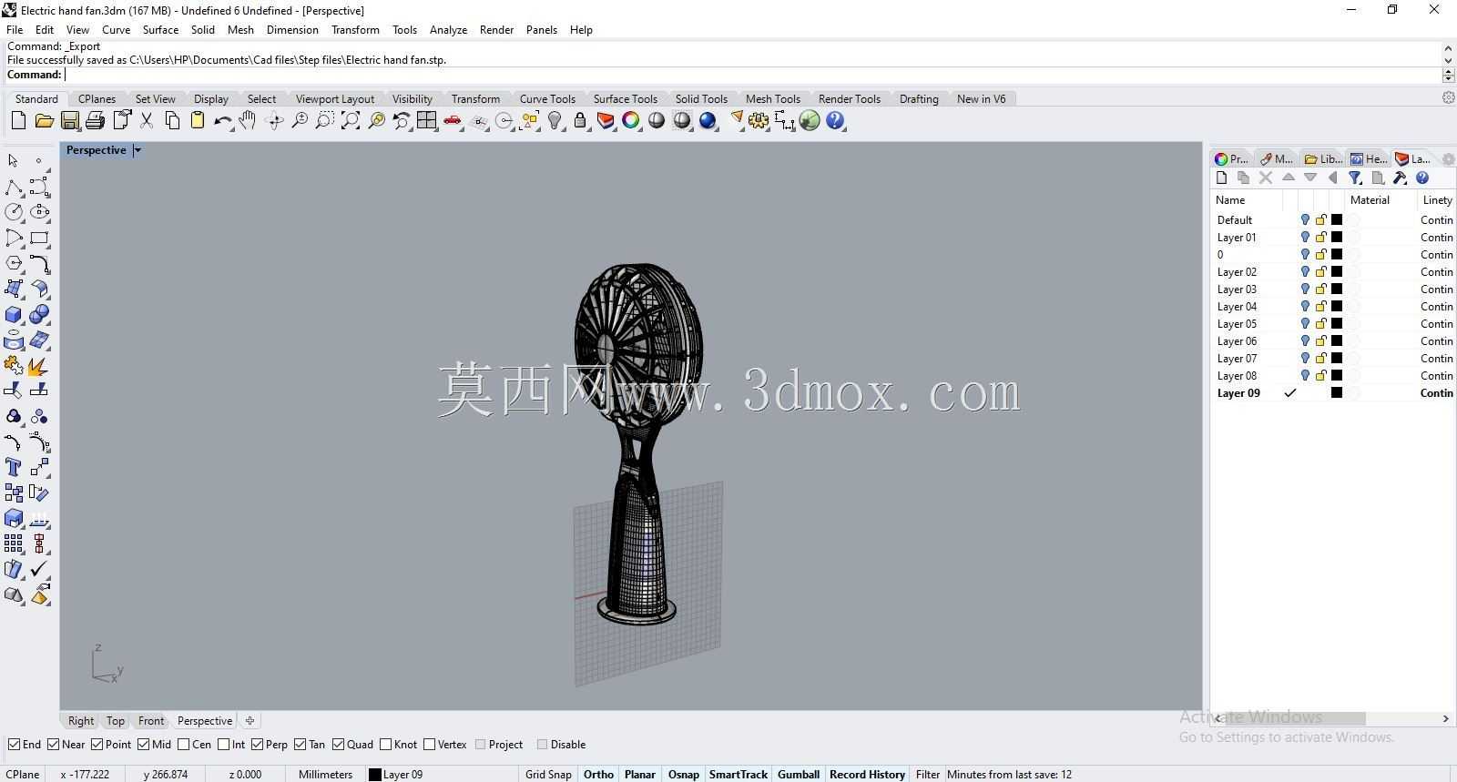Click the Zoom Extents icon
The height and width of the screenshot is (782, 1457).
(350, 121)
